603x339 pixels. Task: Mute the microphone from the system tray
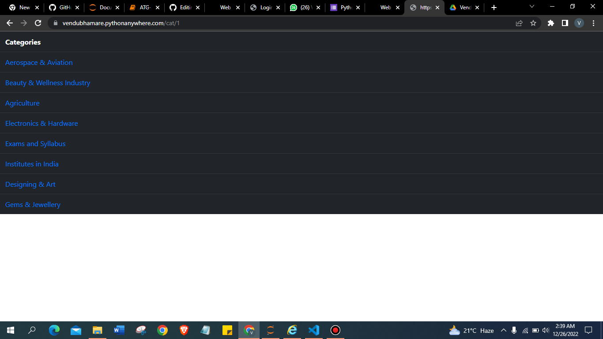pos(514,330)
